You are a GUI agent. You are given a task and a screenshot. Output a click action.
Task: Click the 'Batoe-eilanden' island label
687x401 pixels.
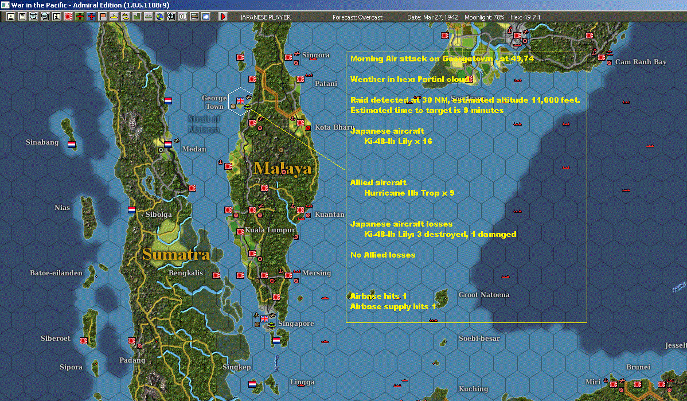pyautogui.click(x=56, y=272)
